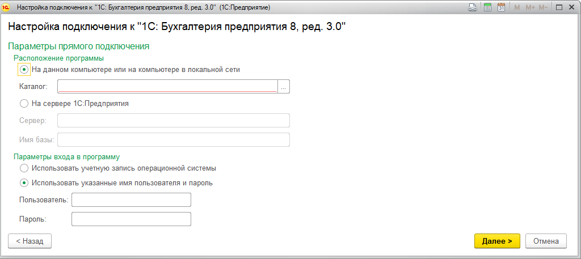This screenshot has width=581, height=259.
Task: Click the M- memory subtract button
Action: [x=544, y=7]
